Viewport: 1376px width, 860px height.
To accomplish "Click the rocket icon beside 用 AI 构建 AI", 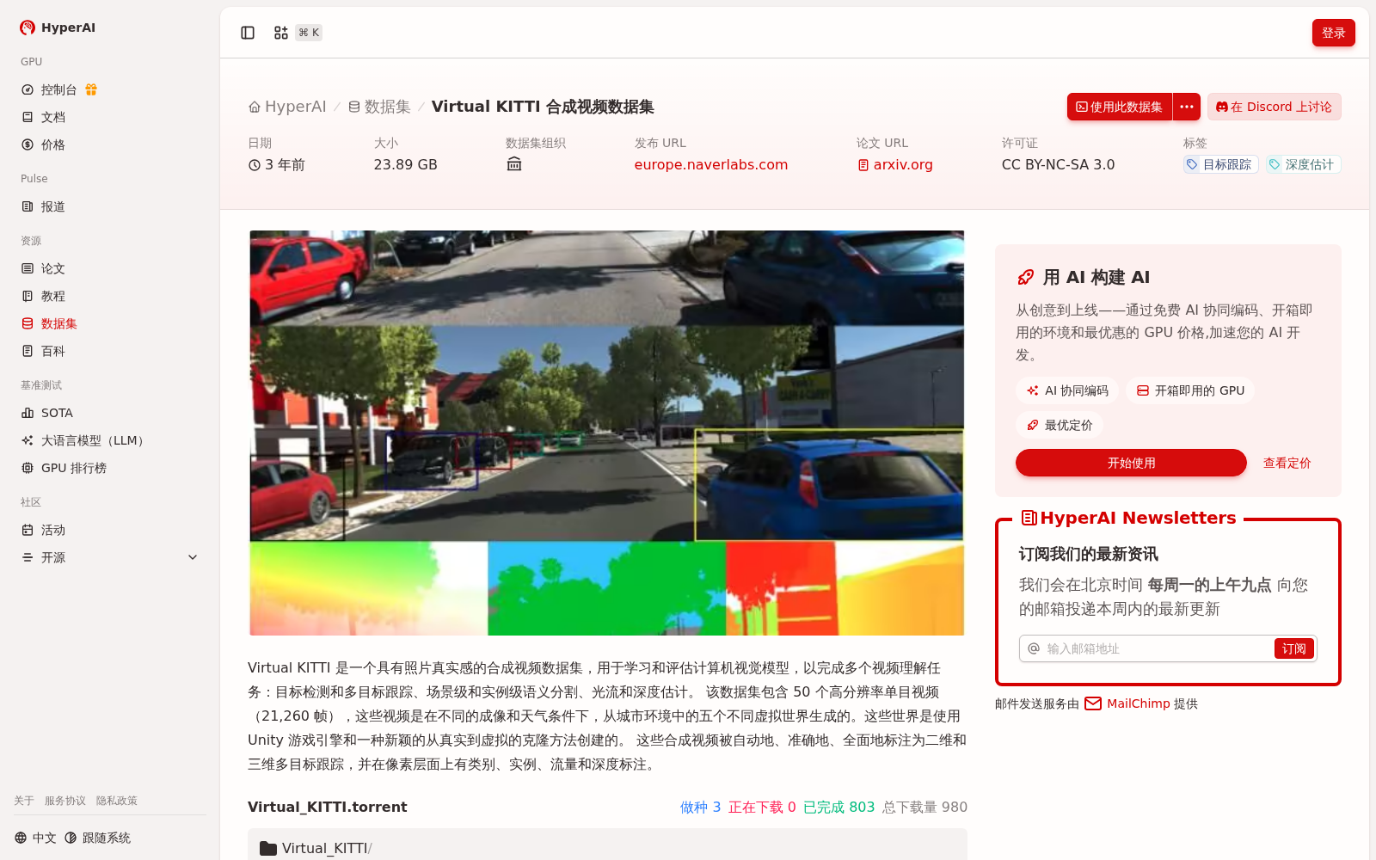I will (1025, 277).
